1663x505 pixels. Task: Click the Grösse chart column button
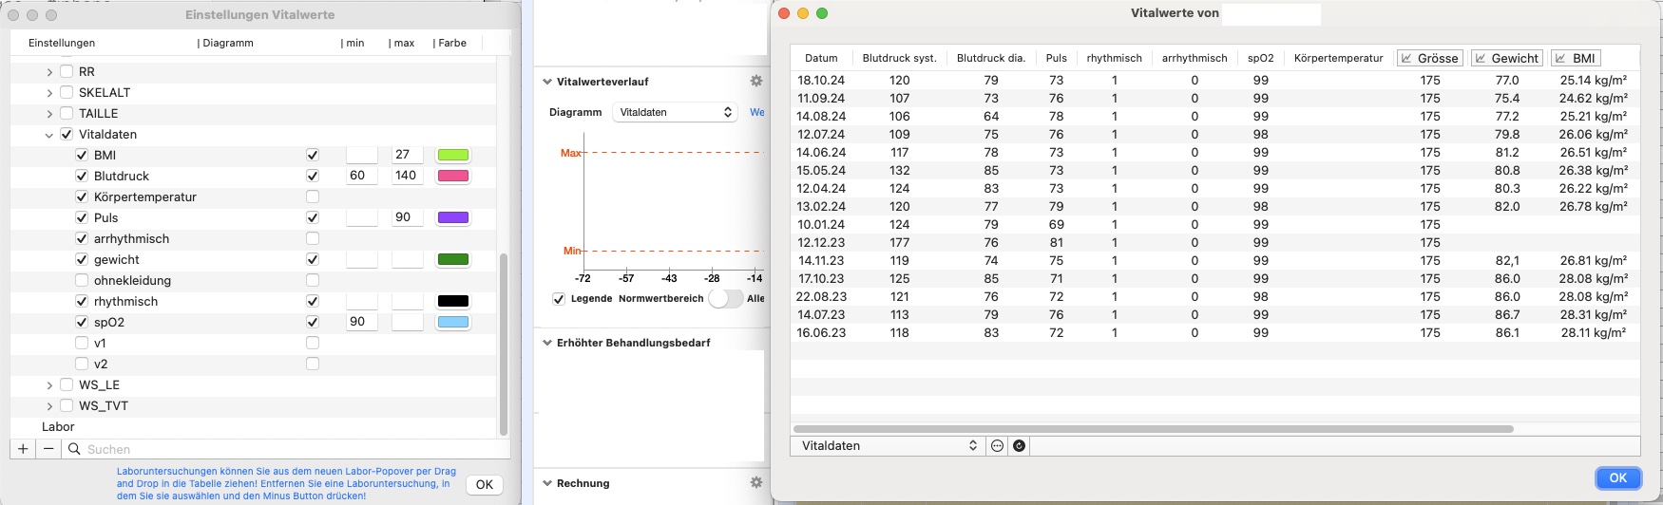coord(1430,58)
